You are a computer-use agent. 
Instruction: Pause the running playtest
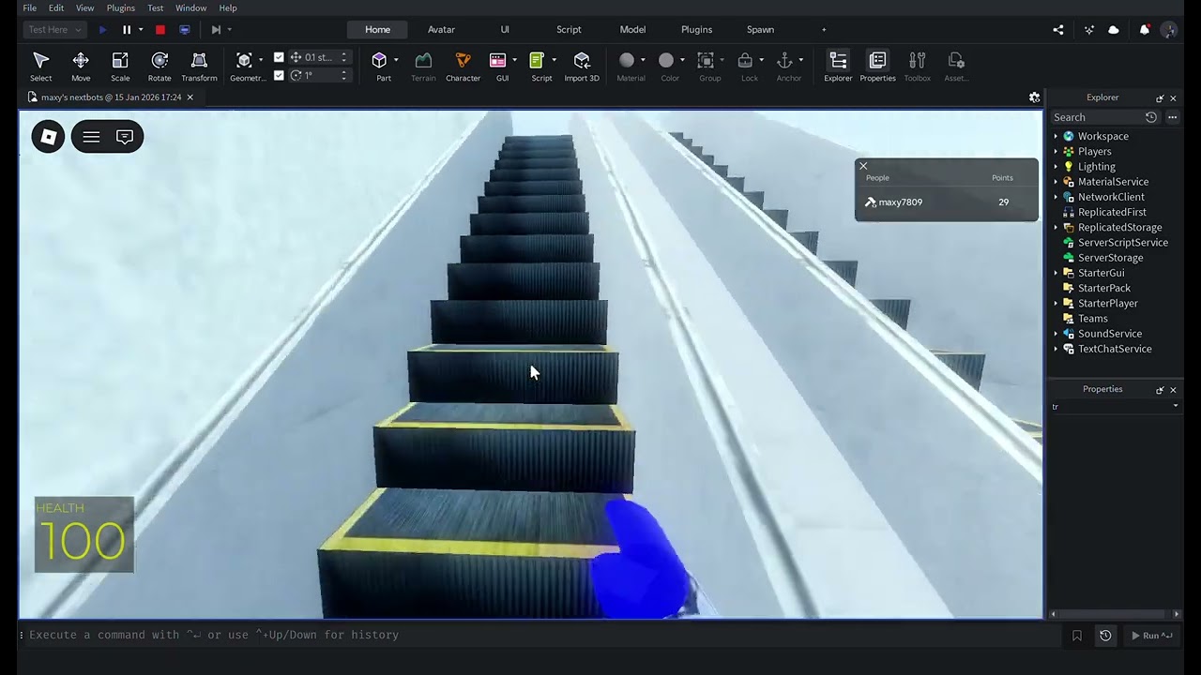pos(127,30)
